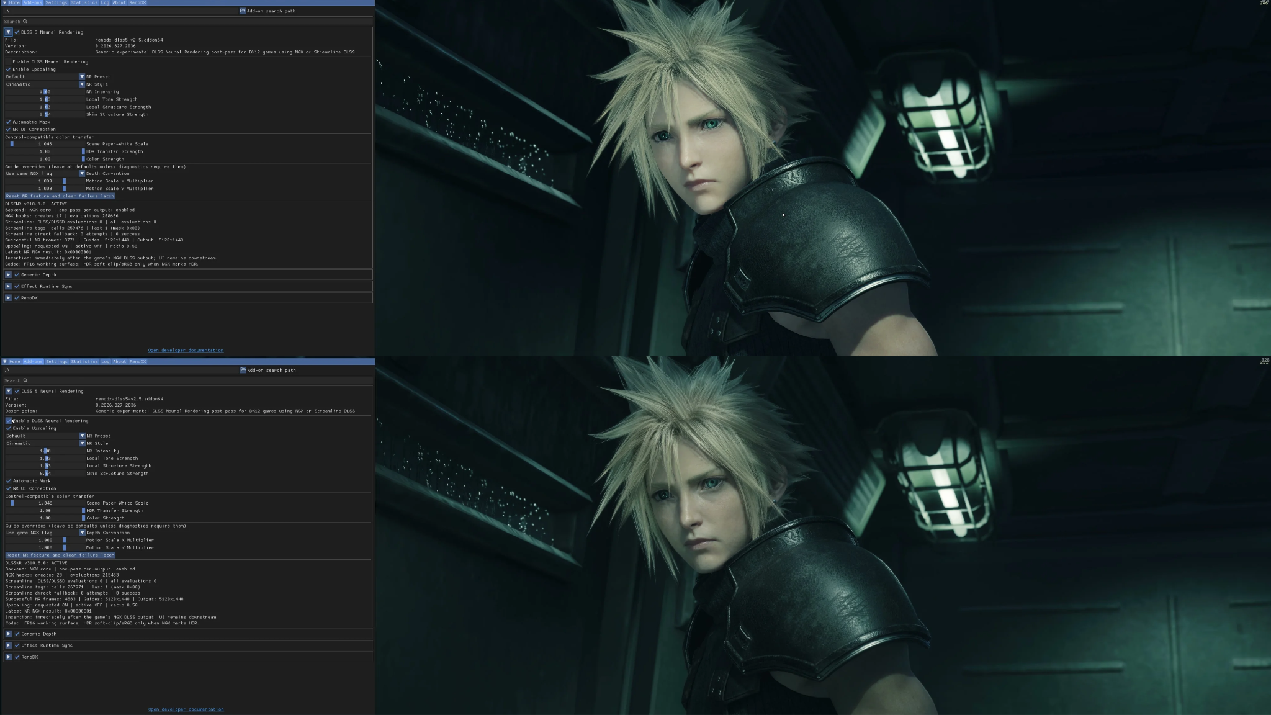Switch to the Statistics tab in upper overlay
Viewport: 1271px width, 715px height.
pyautogui.click(x=84, y=2)
